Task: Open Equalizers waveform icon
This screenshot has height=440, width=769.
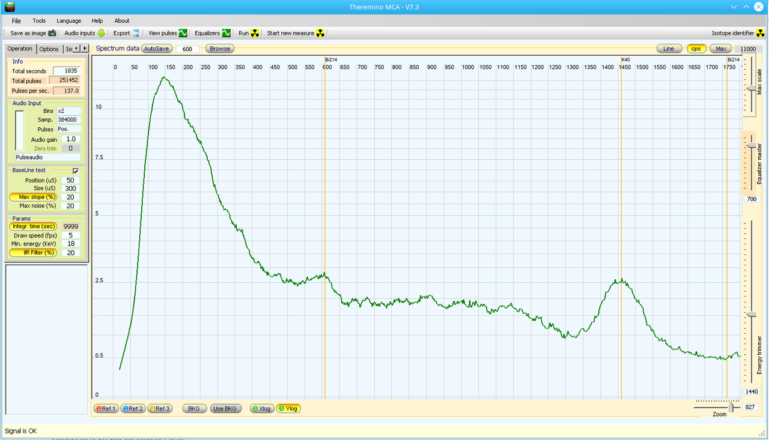Action: pos(226,33)
